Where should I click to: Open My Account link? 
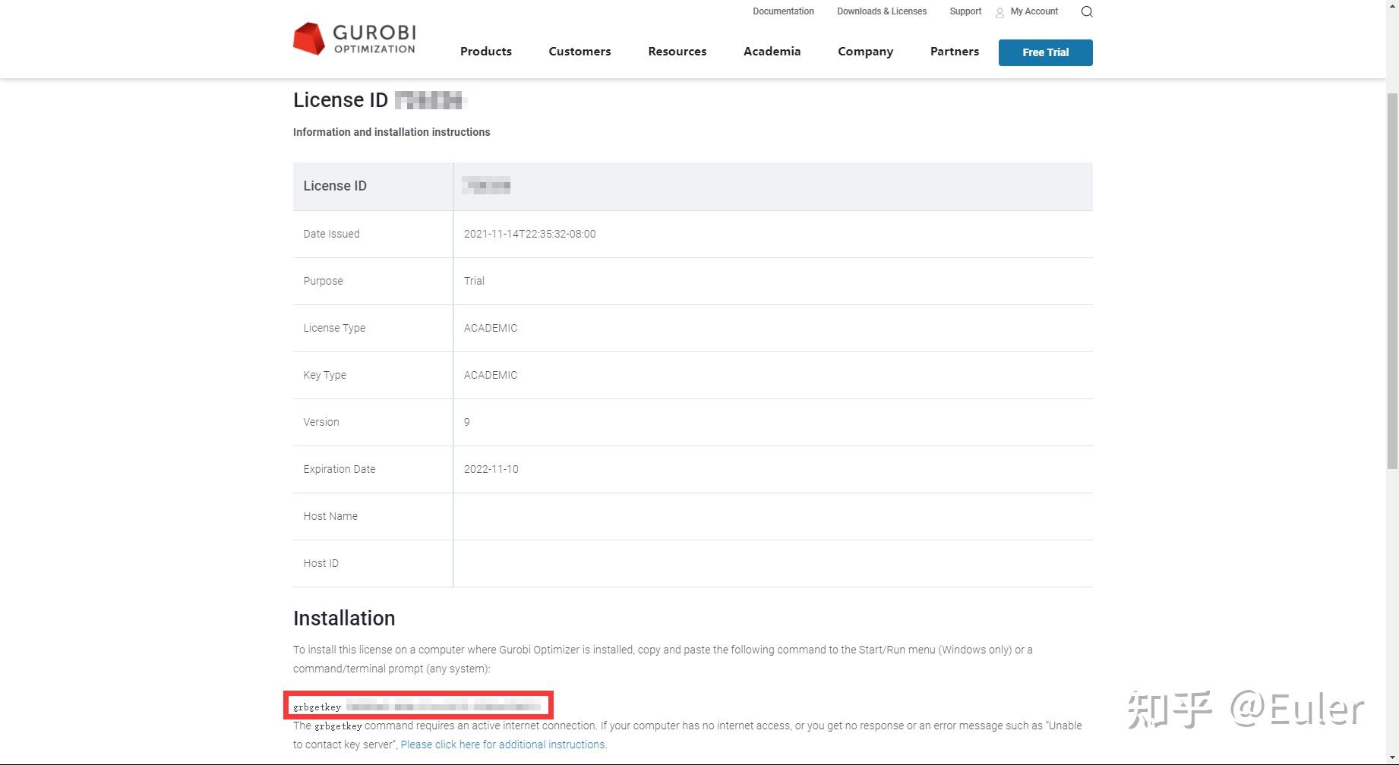pos(1034,11)
